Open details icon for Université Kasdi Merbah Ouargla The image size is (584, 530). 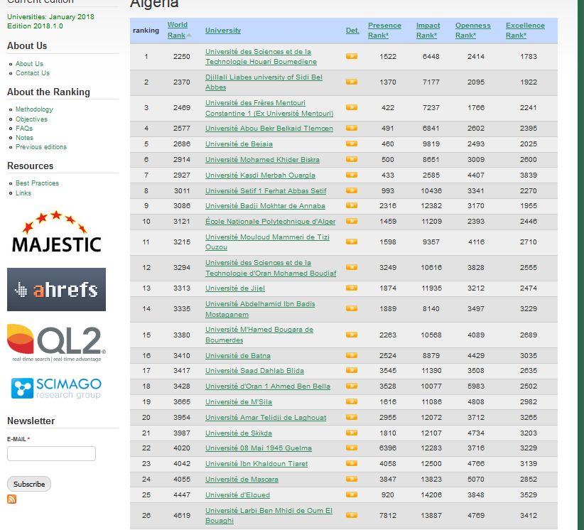click(x=351, y=175)
